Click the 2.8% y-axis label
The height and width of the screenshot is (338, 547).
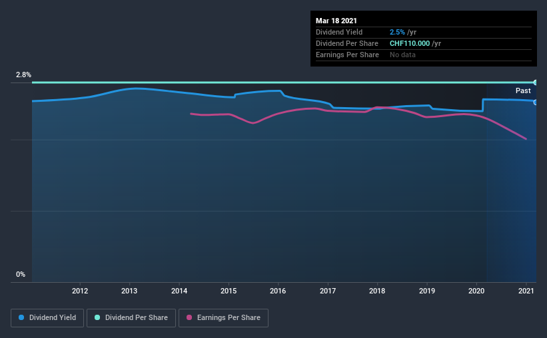click(24, 75)
